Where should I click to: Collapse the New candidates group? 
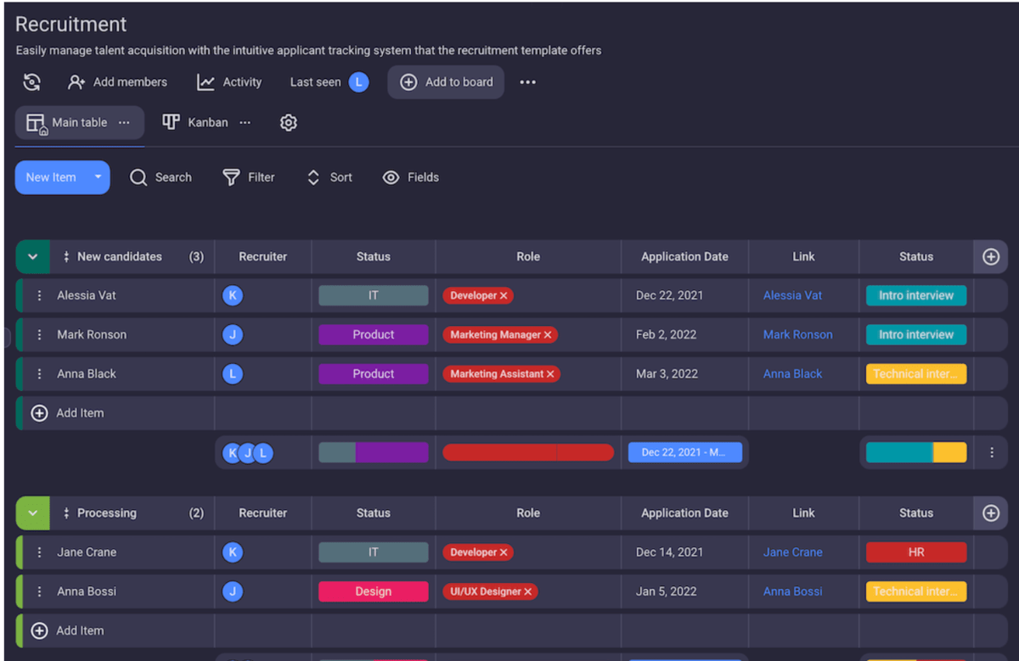pos(32,256)
